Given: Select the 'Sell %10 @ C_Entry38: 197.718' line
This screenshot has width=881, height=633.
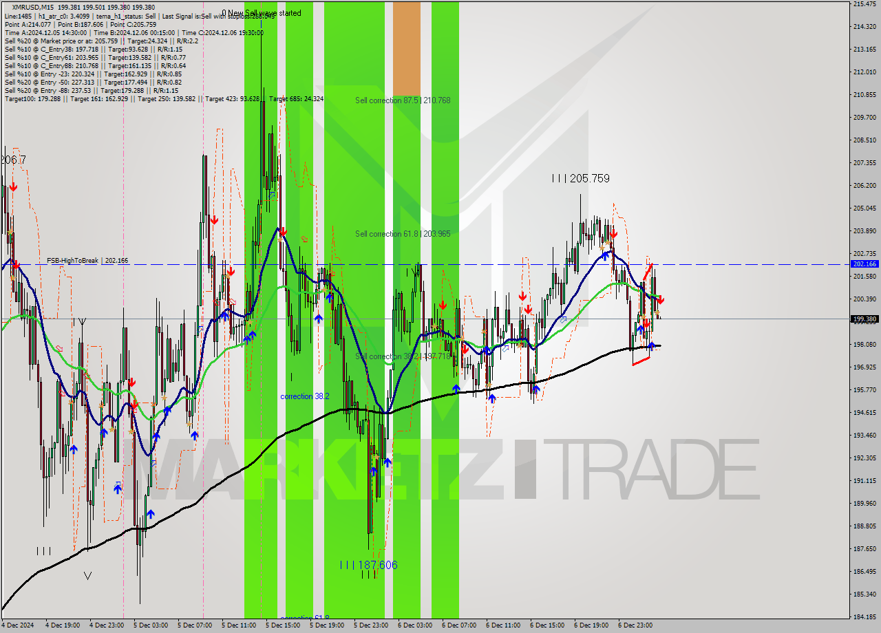Looking at the screenshot, I should click(93, 49).
